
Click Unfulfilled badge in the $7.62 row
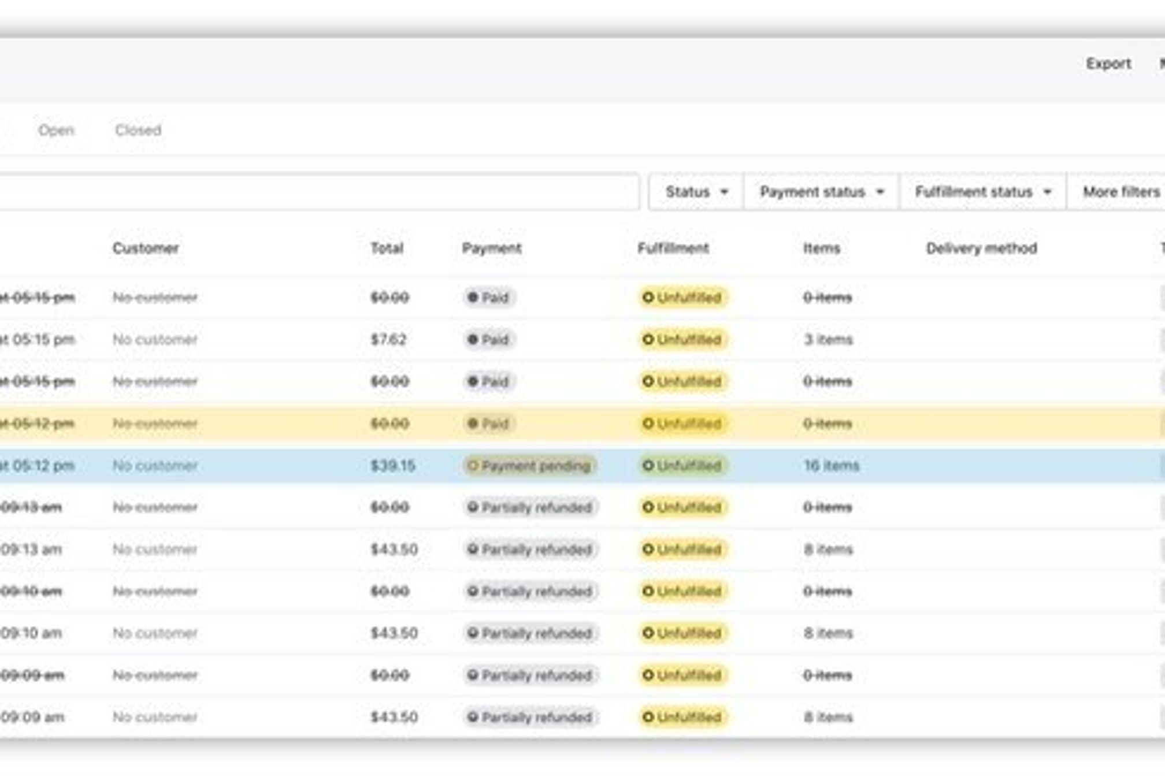pyautogui.click(x=682, y=339)
